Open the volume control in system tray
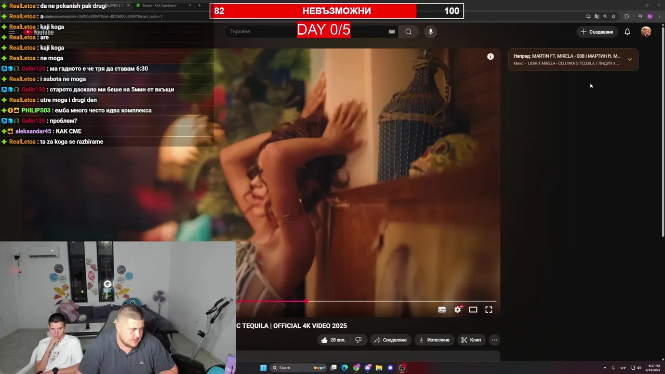Screen dimensions: 665x374 pyautogui.click(x=639, y=368)
